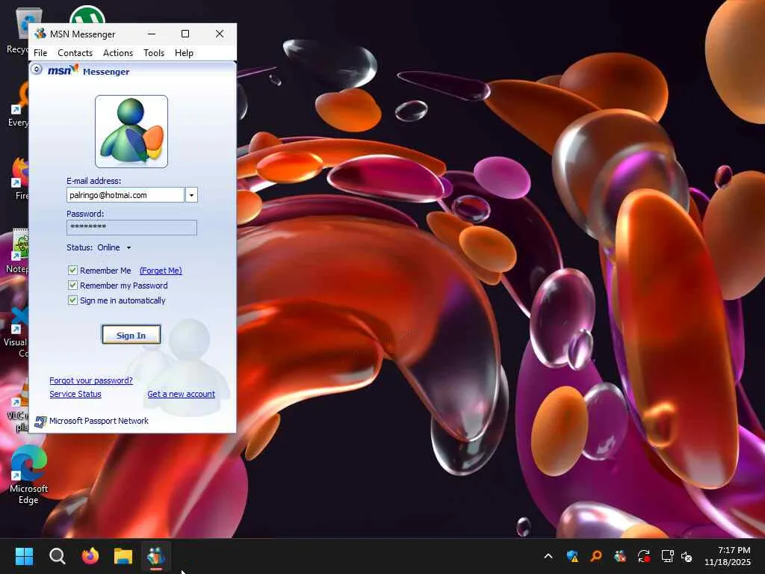The height and width of the screenshot is (574, 765).
Task: Click into the E-mail address field
Action: click(126, 195)
